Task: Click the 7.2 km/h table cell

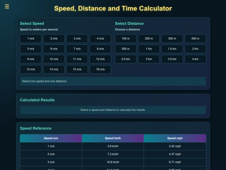Action: (x=113, y=154)
